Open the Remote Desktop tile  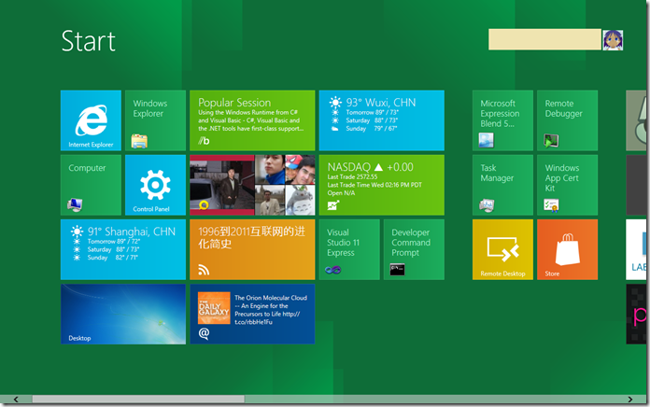click(502, 250)
